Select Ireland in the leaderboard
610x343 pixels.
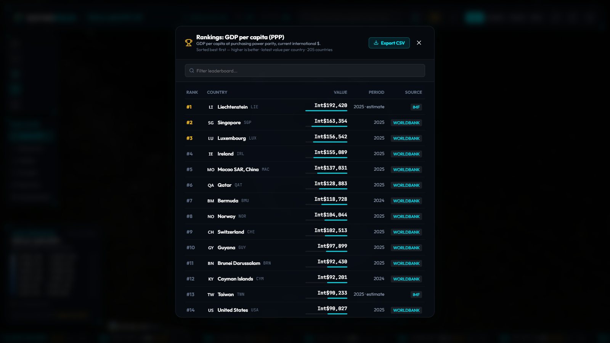(305, 154)
